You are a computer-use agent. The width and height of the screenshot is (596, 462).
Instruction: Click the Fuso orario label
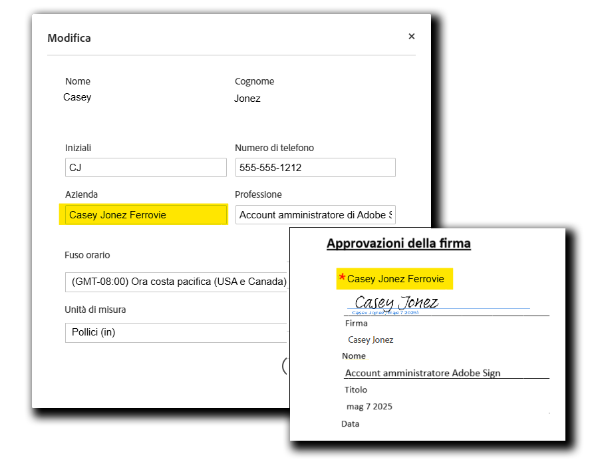tap(87, 255)
